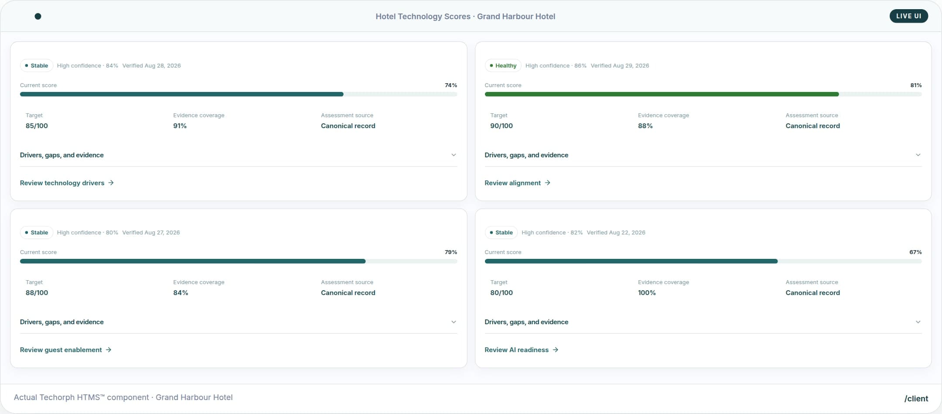Click the text Verified Aug 29, 2026
The image size is (942, 414).
click(x=620, y=66)
